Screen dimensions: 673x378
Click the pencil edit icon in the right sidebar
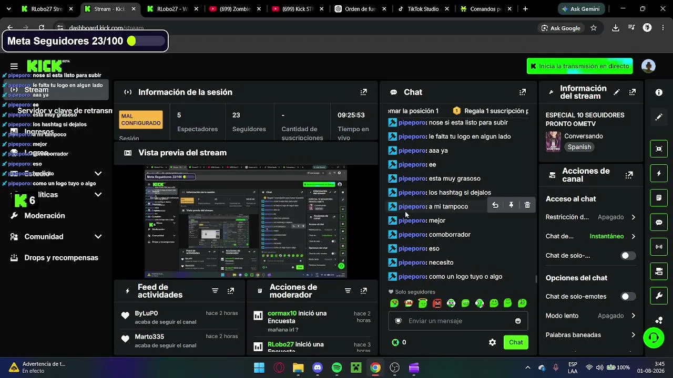[x=659, y=117]
